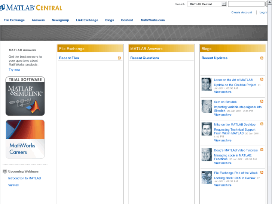Open Doug's blog author photo

click(x=207, y=155)
